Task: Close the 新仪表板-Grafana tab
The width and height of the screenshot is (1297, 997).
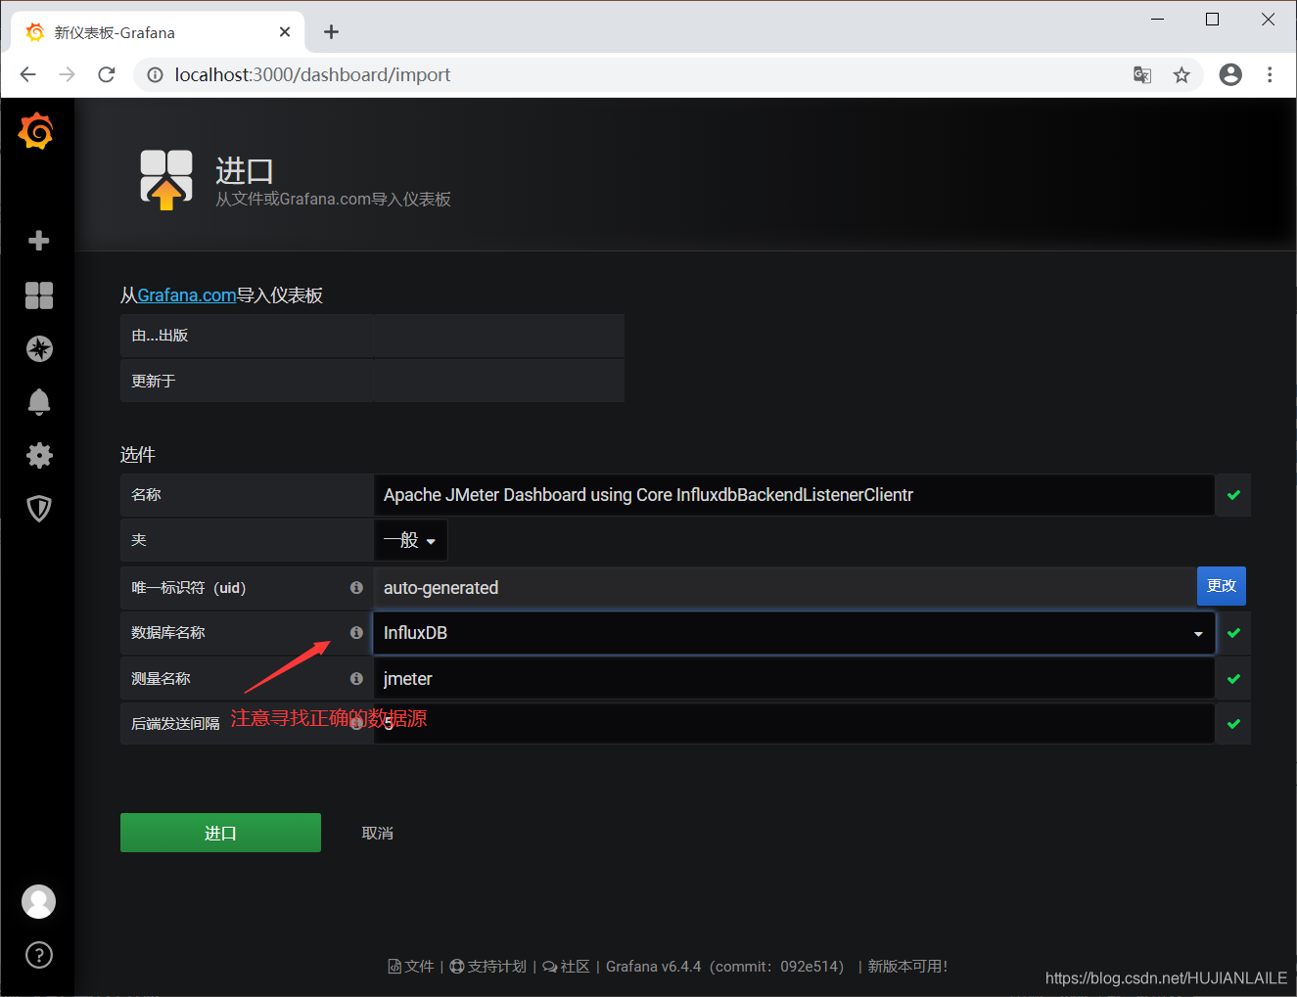Action: (x=285, y=32)
